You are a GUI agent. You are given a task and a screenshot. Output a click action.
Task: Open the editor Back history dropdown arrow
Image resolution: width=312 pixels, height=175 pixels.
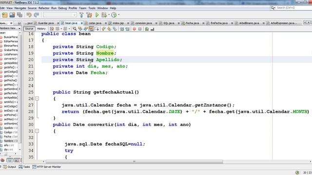click(61, 29)
